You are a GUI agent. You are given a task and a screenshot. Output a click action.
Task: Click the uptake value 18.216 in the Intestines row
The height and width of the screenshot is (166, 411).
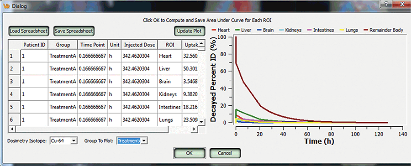coord(190,107)
